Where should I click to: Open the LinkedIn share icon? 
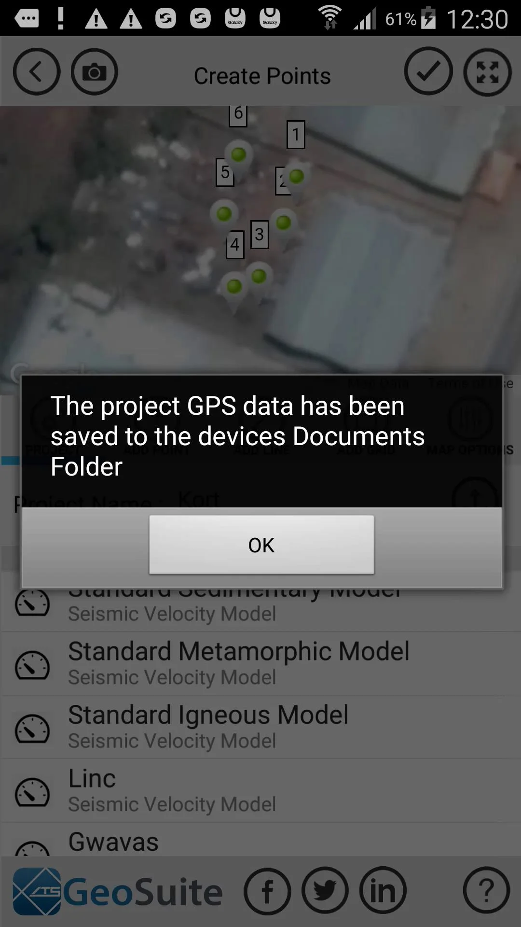(x=383, y=891)
